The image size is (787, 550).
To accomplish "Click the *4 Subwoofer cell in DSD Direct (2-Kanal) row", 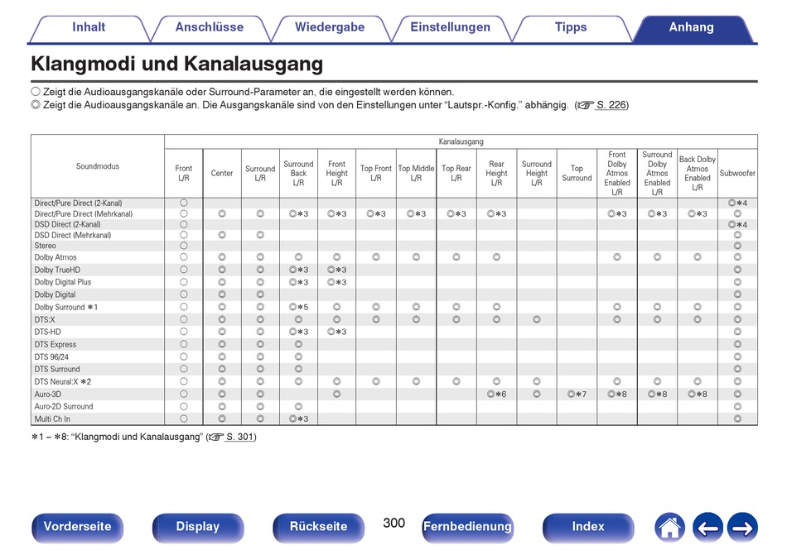I will tap(737, 224).
